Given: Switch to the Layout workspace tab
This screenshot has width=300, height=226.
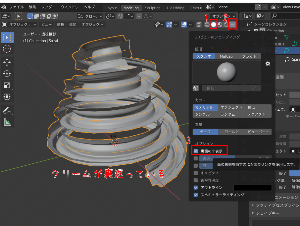Looking at the screenshot, I should (x=111, y=8).
